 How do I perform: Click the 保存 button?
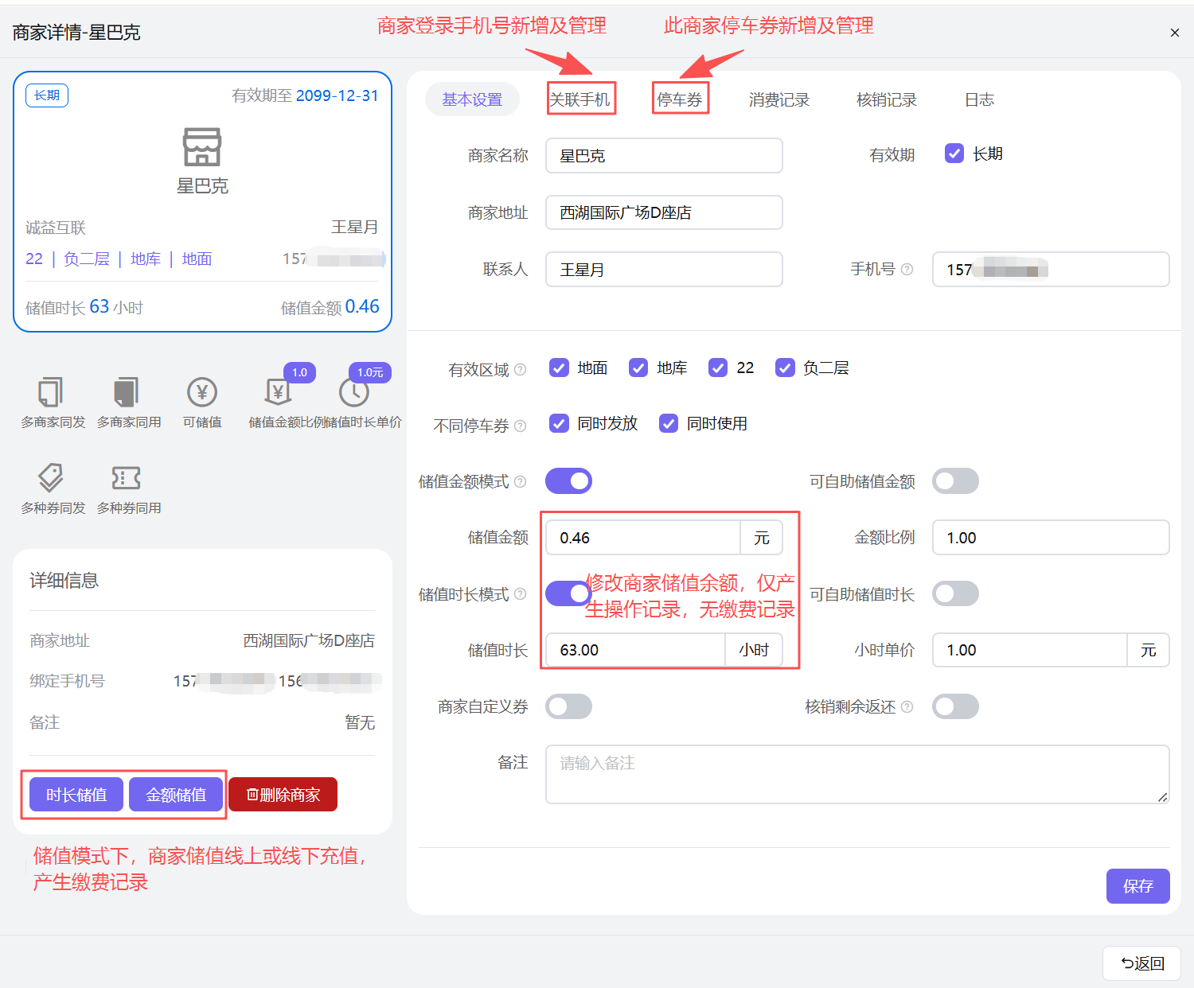pyautogui.click(x=1137, y=885)
